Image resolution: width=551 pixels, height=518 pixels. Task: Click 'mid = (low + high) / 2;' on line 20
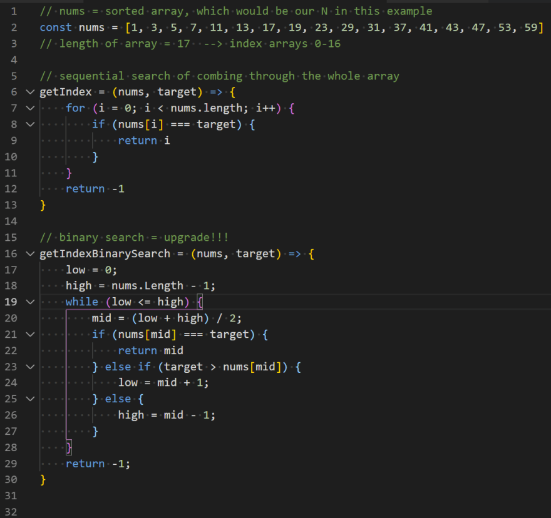pos(167,318)
